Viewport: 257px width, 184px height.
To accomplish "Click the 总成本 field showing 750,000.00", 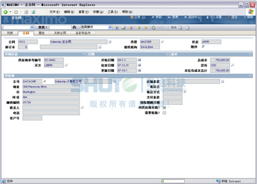I will (220, 60).
